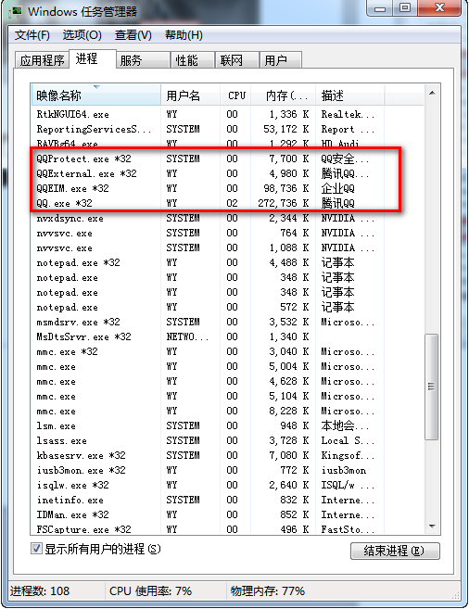Sort by 内存 column header

coord(284,95)
